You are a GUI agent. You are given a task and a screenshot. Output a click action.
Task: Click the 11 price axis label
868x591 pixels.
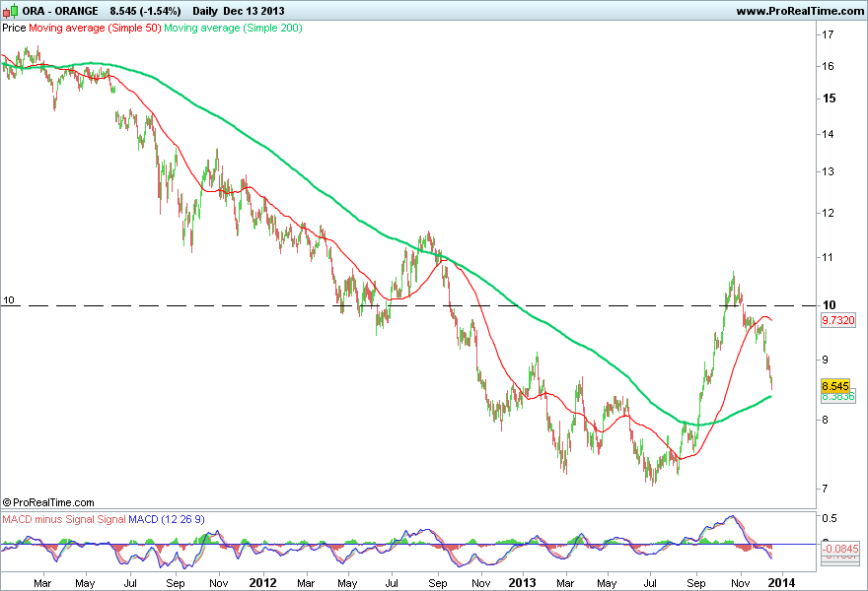(x=828, y=258)
